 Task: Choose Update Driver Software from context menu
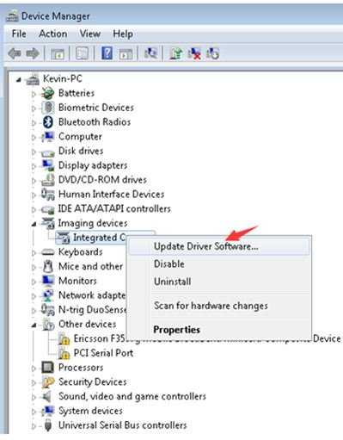[x=219, y=246]
